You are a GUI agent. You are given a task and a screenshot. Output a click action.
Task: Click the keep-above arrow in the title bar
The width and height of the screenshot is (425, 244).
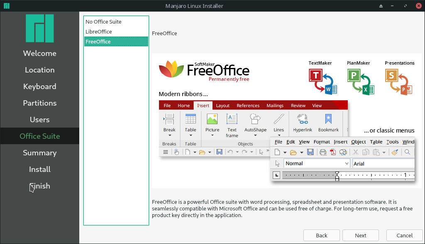click(381, 6)
